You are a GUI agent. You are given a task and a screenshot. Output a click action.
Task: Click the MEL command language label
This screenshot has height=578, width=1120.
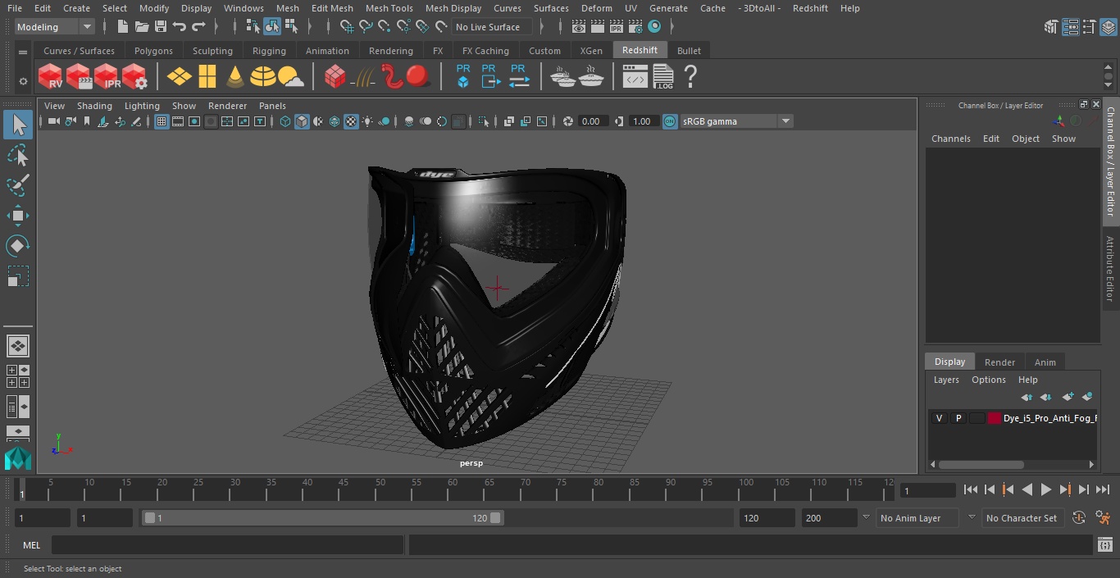[x=31, y=545]
